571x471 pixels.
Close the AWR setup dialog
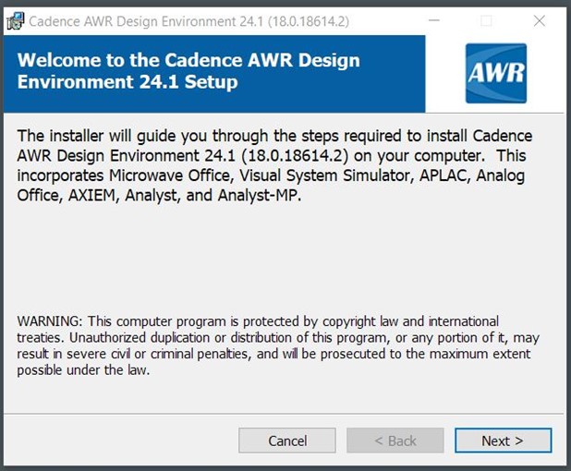pos(540,20)
